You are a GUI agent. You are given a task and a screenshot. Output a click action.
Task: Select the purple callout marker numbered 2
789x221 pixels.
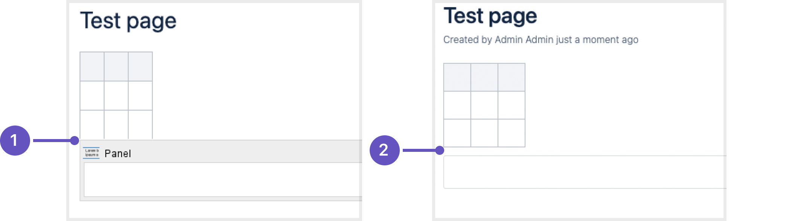384,150
